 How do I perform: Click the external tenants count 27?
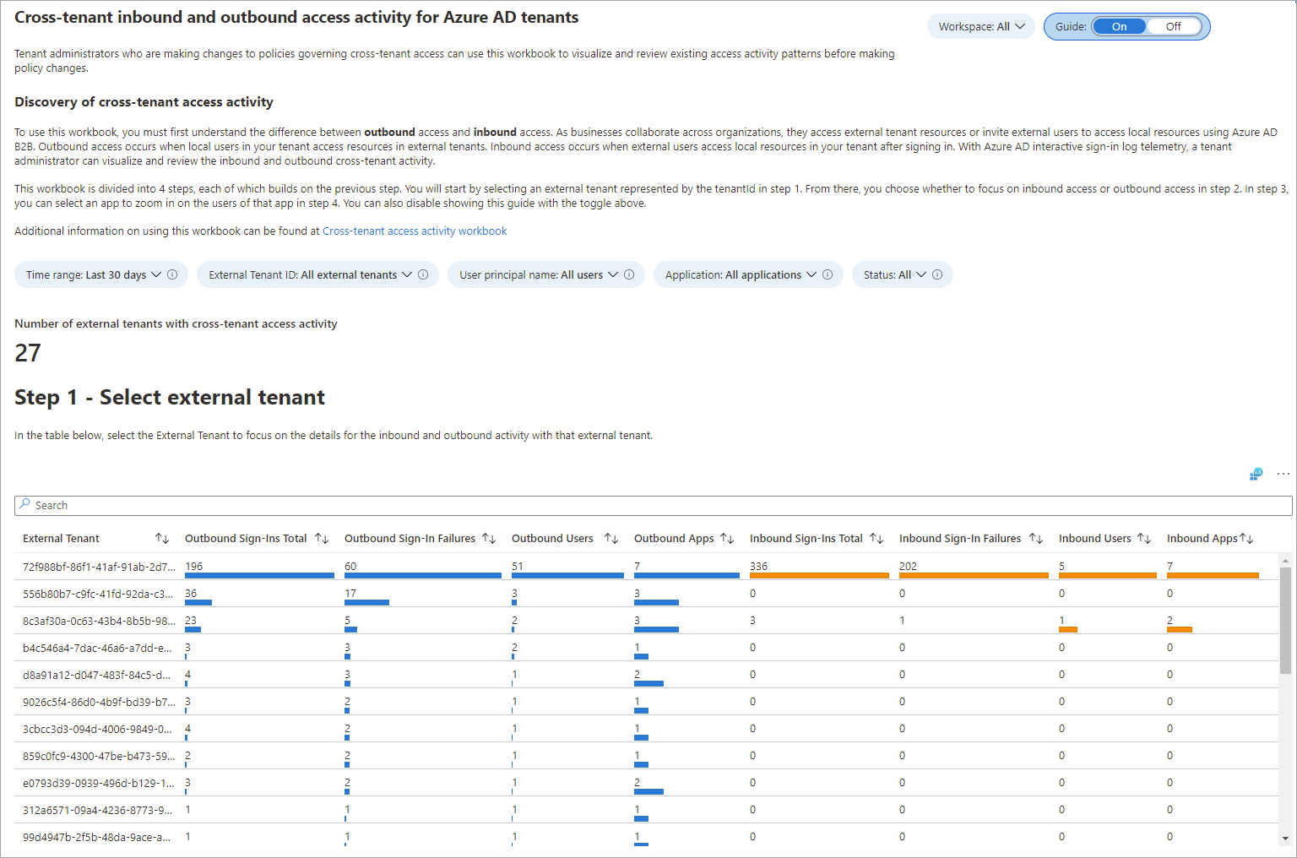coord(28,353)
